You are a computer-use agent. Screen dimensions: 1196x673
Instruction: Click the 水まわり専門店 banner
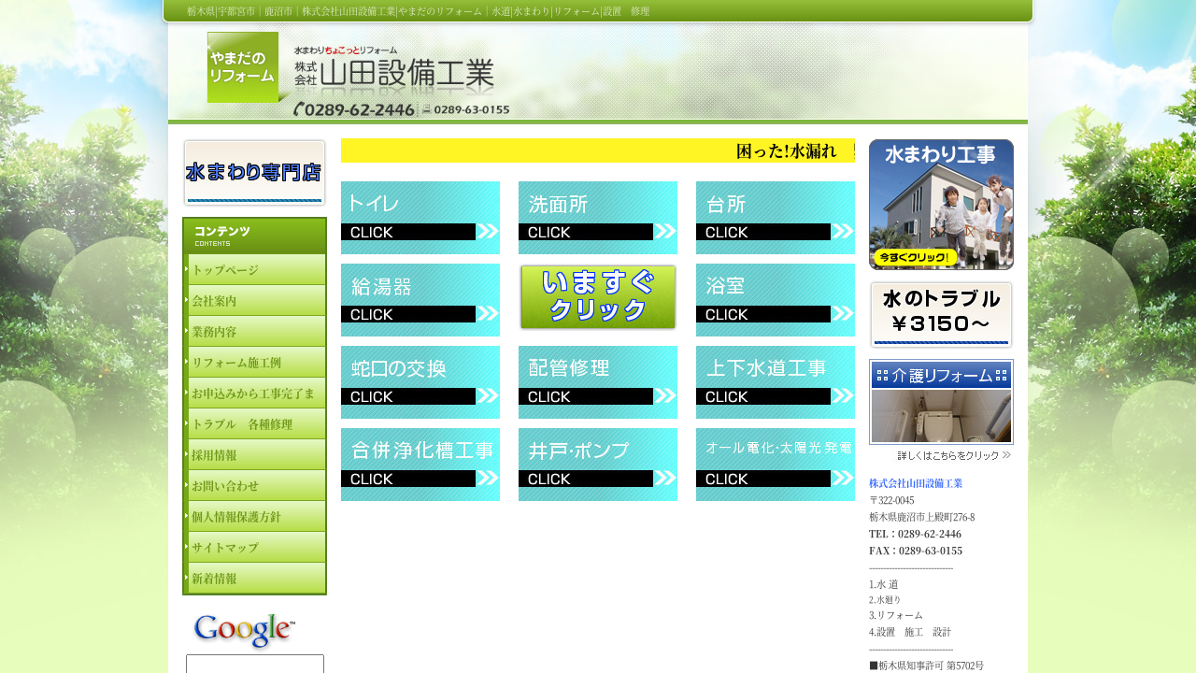point(254,172)
